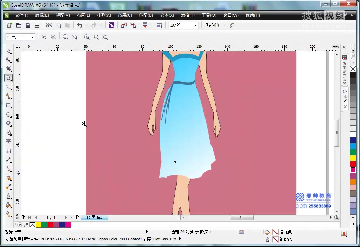Switch to the 页面1 page tab
Viewport: 360px width, 247px height.
pyautogui.click(x=94, y=217)
